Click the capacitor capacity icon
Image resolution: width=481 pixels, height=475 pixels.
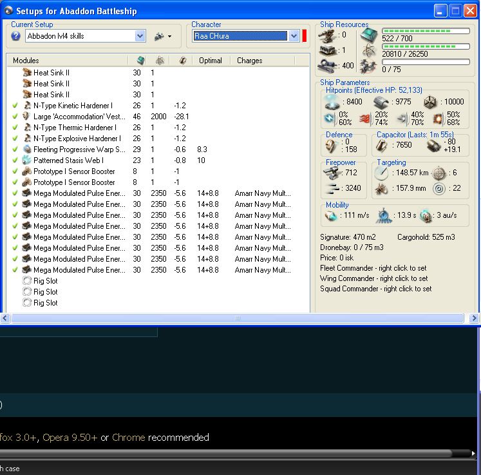[x=381, y=146]
